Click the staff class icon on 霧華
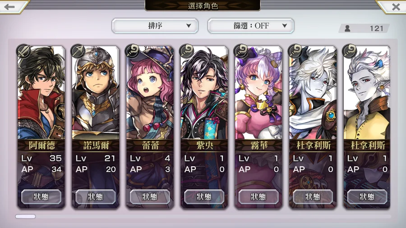 tap(241, 51)
